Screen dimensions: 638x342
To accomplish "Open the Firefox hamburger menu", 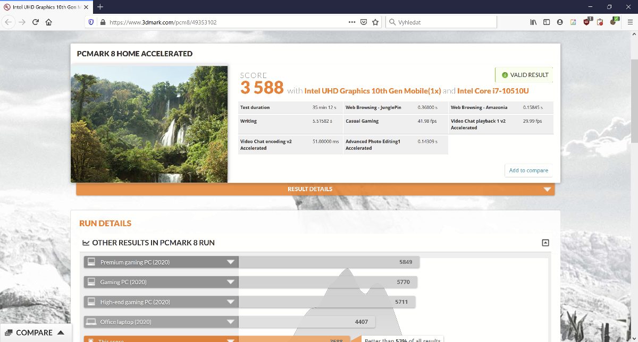I will click(630, 22).
